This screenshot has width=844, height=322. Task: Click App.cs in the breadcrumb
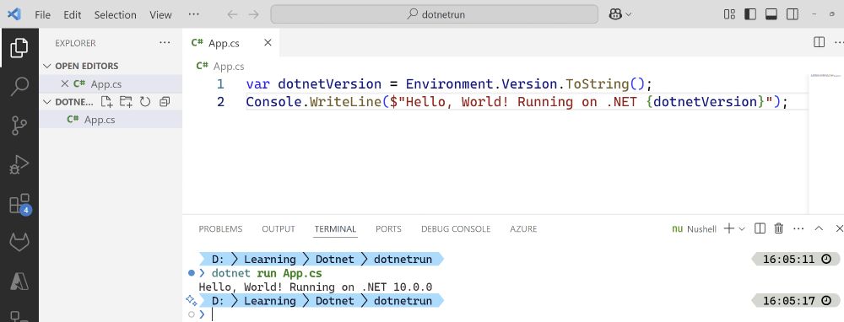click(x=229, y=66)
